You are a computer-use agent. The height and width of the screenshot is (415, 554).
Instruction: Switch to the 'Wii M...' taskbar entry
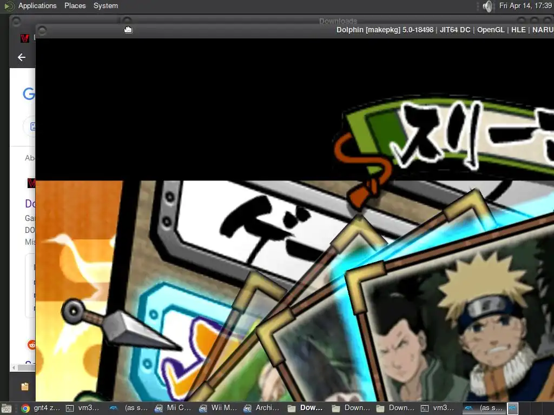217,408
